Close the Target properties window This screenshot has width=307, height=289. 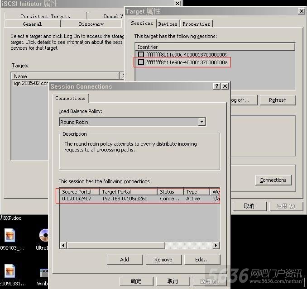pyautogui.click(x=301, y=11)
